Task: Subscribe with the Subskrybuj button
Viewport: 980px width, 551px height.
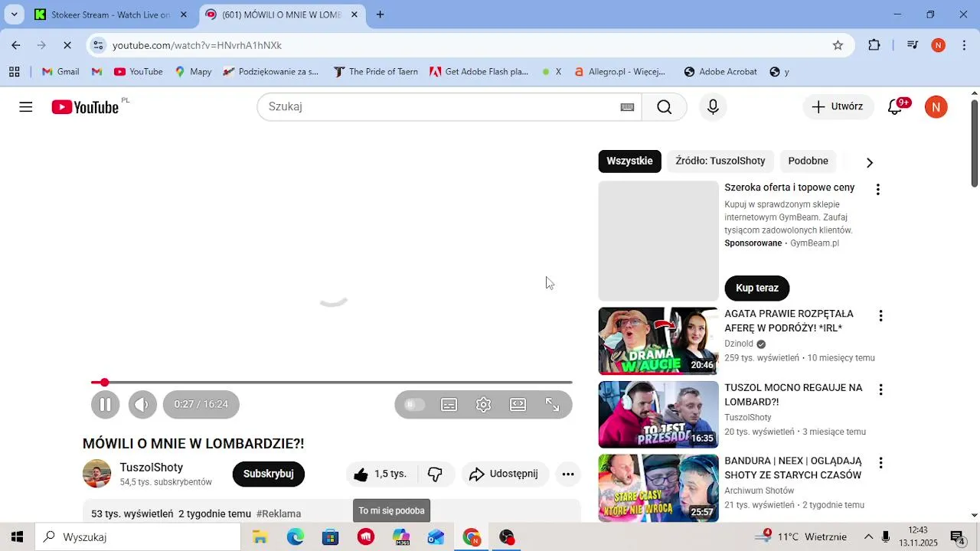Action: [269, 474]
